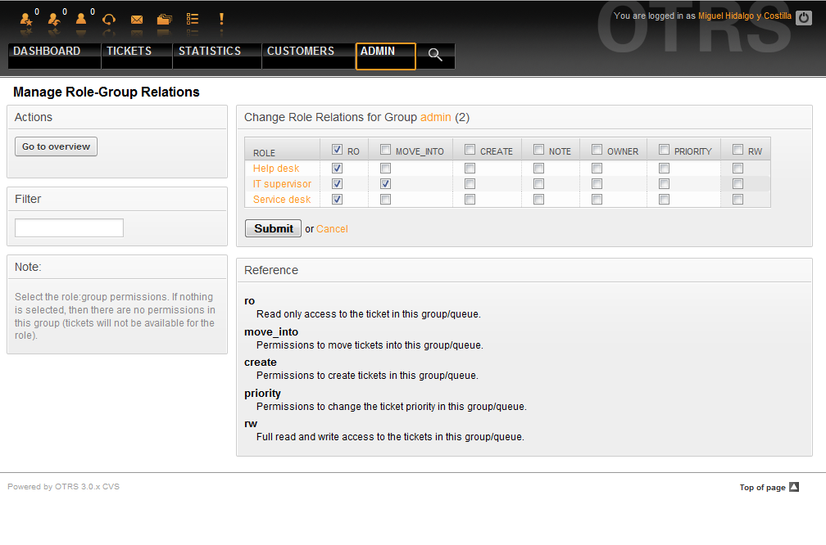This screenshot has height=545, width=826.
Task: Click the list status view icon
Action: click(193, 19)
